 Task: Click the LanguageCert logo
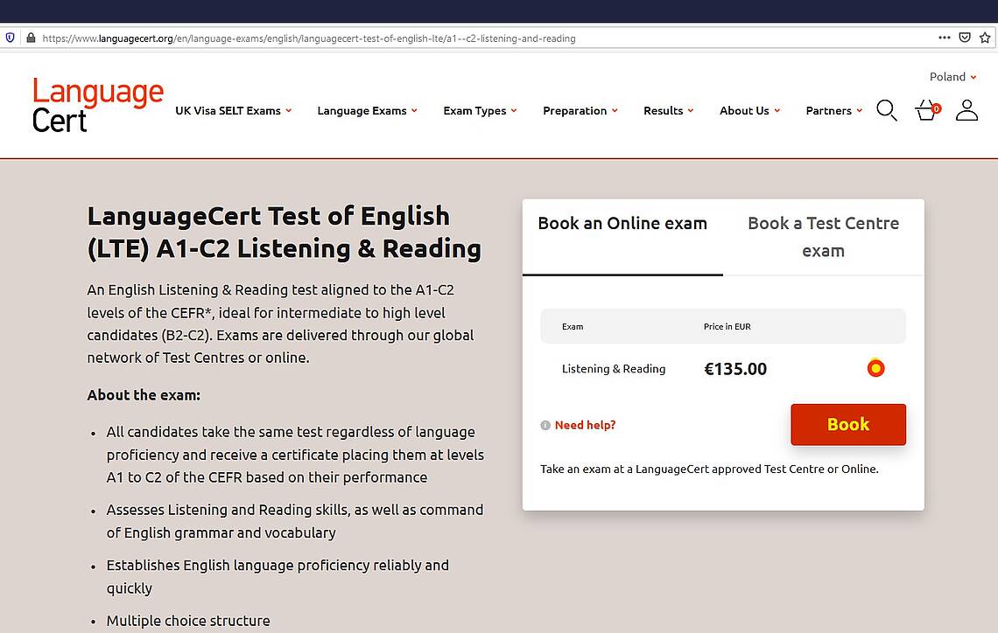coord(97,105)
